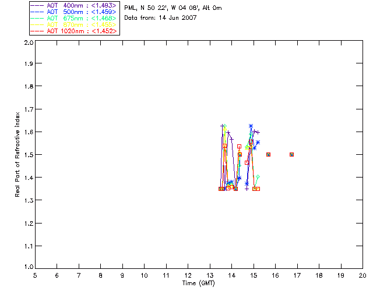Image resolution: width=373 pixels, height=298 pixels.
Task: Click the PML site coordinates title text
Action: 173,8
